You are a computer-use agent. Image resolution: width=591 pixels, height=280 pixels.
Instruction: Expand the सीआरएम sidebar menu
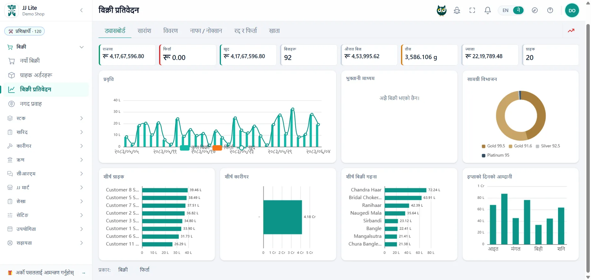coord(82,174)
